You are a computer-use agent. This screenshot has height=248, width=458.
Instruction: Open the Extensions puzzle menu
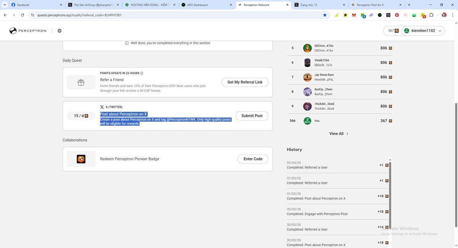click(432, 15)
